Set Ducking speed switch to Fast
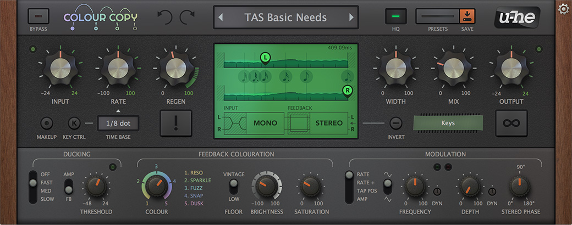 click(47, 182)
